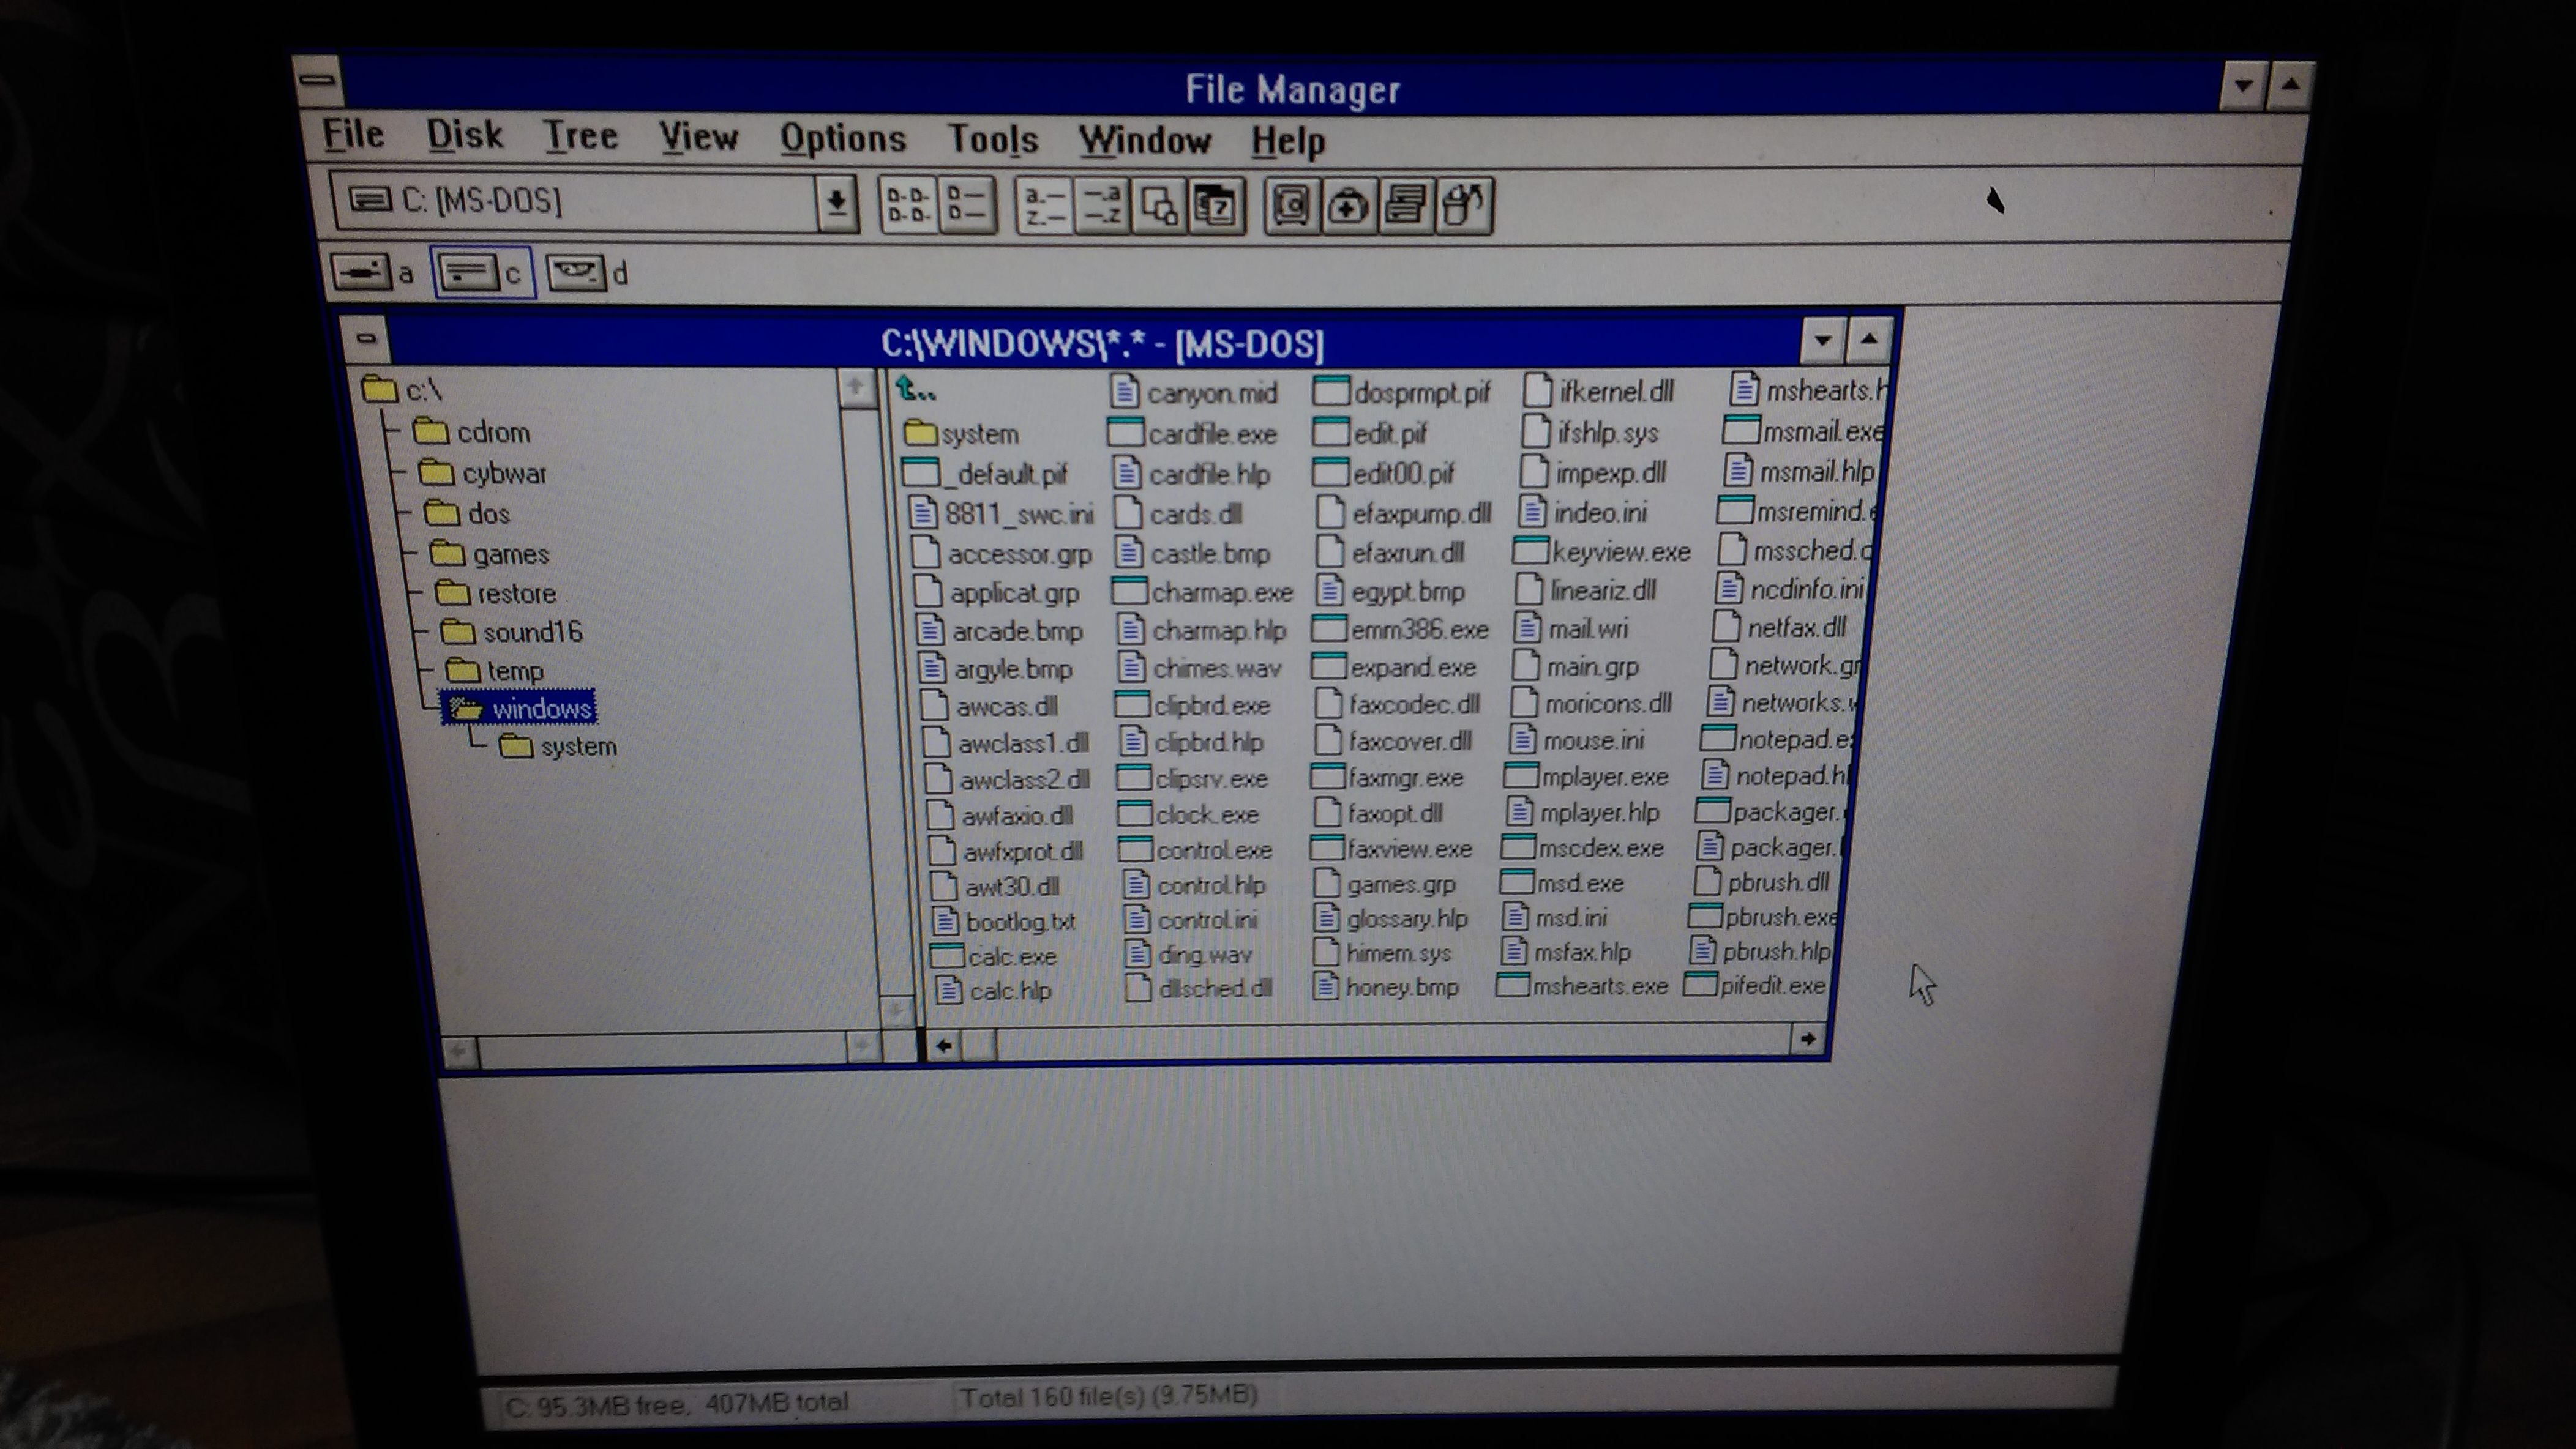Image resolution: width=2576 pixels, height=1449 pixels.
Task: Select canyon.mid file
Action: pos(1195,392)
